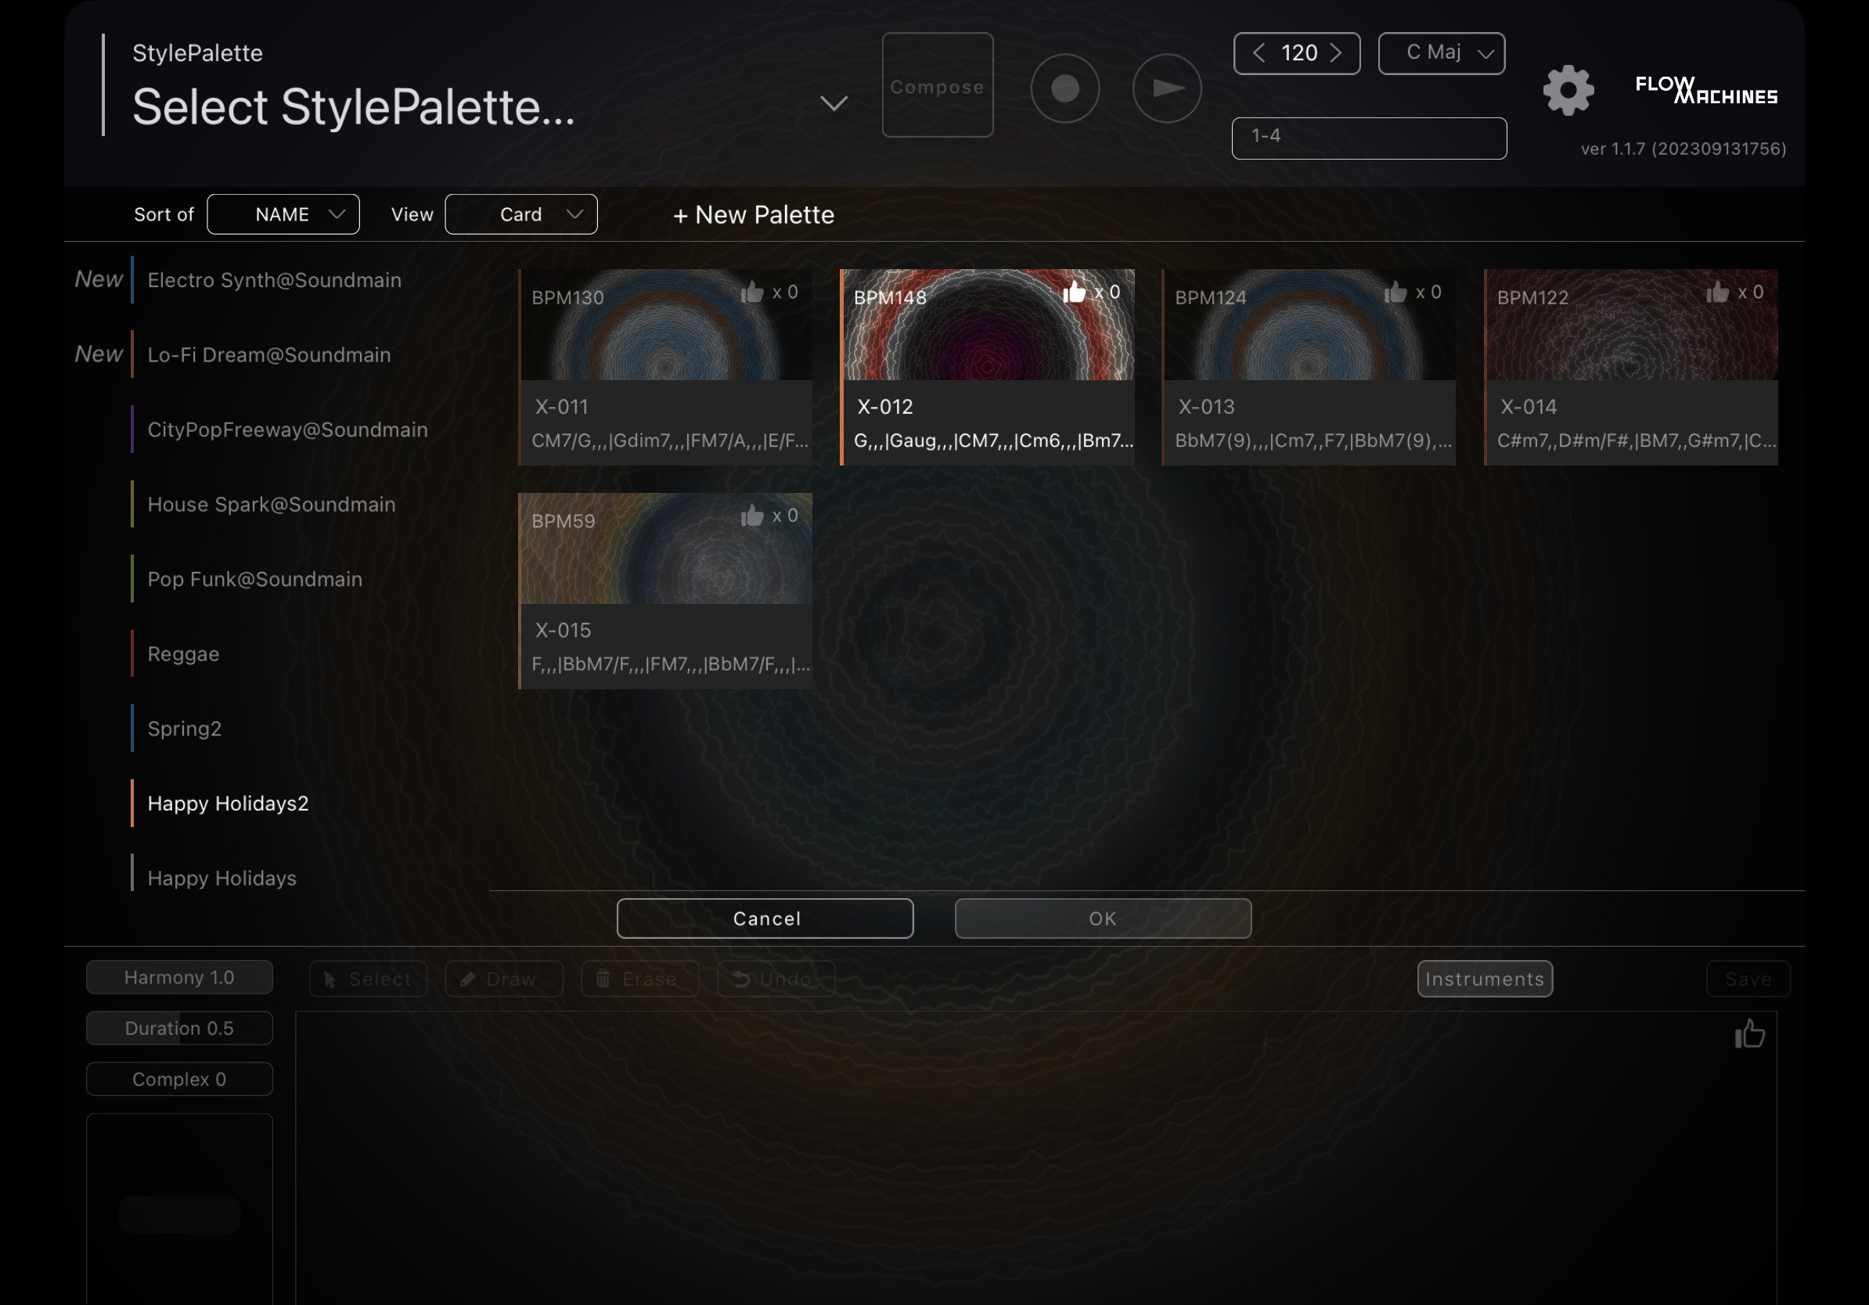Click the version text ver 1.1.7
This screenshot has width=1869, height=1305.
coord(1684,149)
